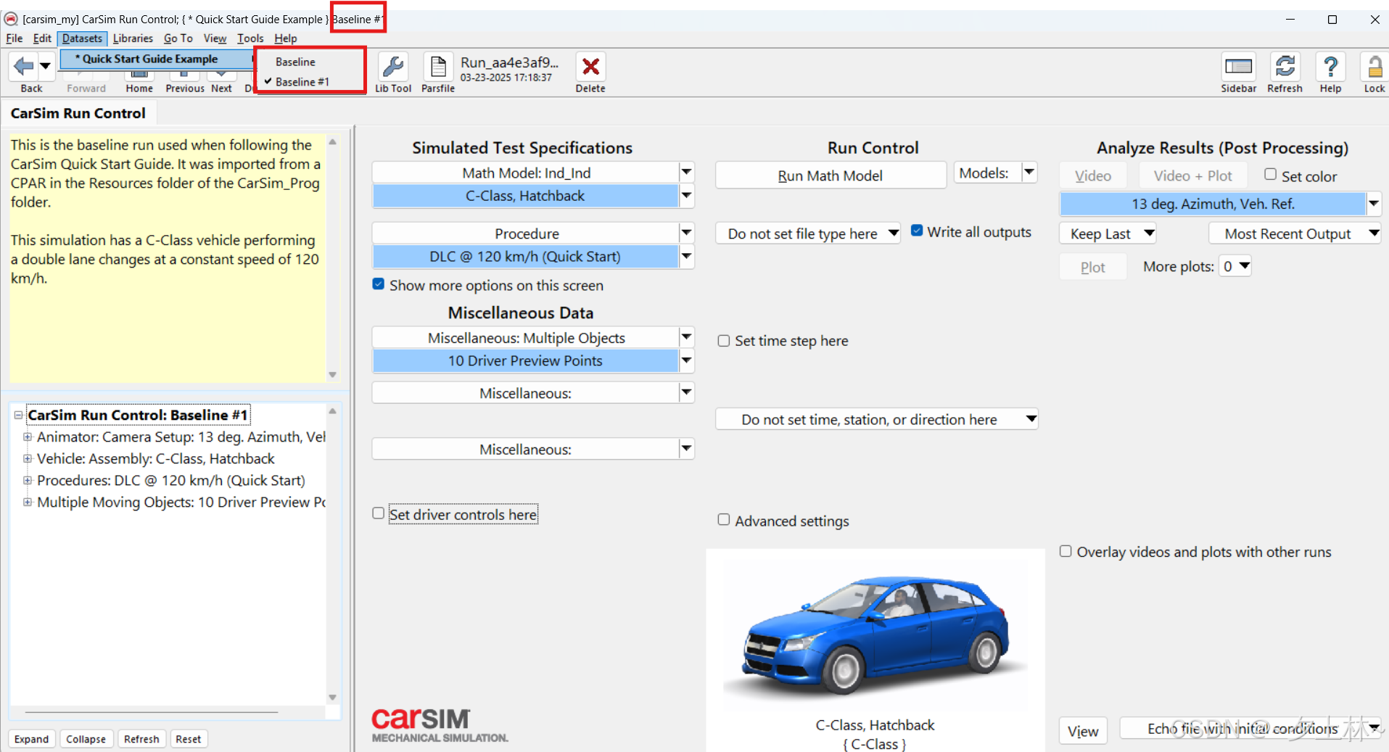Click the Plot button
This screenshot has height=752, width=1389.
(x=1093, y=267)
